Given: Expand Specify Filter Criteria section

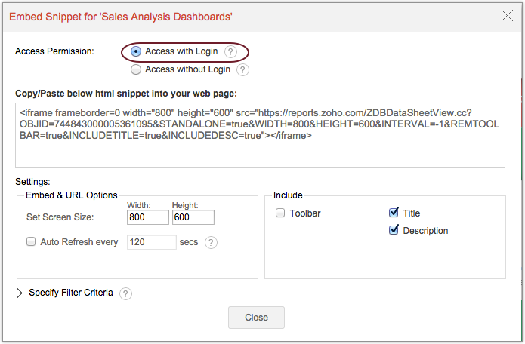Looking at the screenshot, I should [20, 293].
